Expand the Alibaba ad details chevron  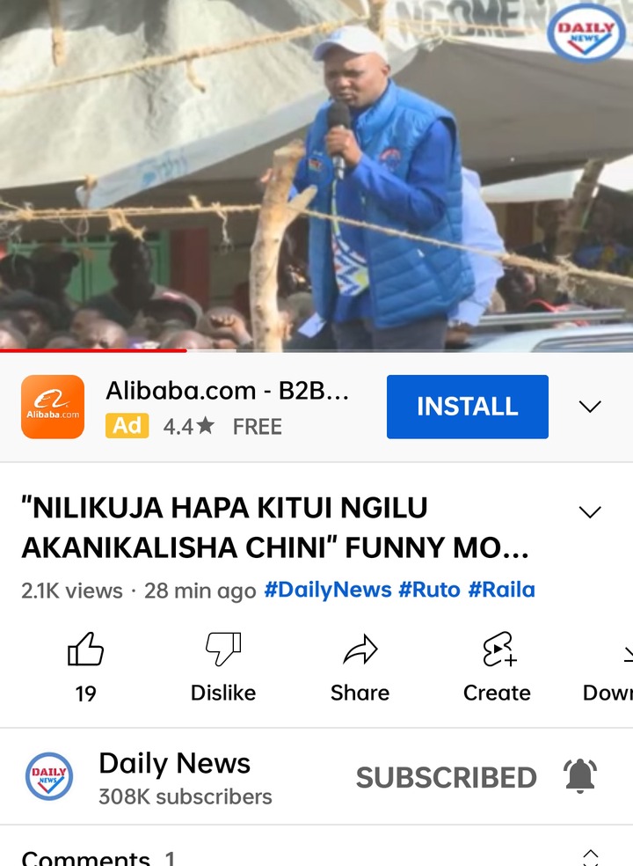pyautogui.click(x=589, y=407)
